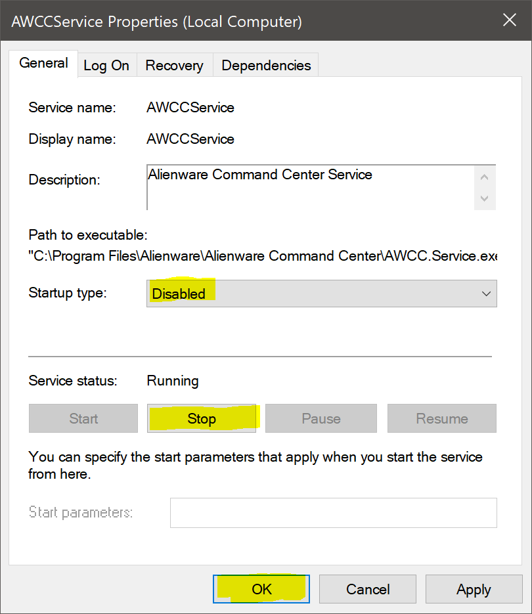Go to the Recovery tab
The width and height of the screenshot is (532, 614).
click(174, 66)
